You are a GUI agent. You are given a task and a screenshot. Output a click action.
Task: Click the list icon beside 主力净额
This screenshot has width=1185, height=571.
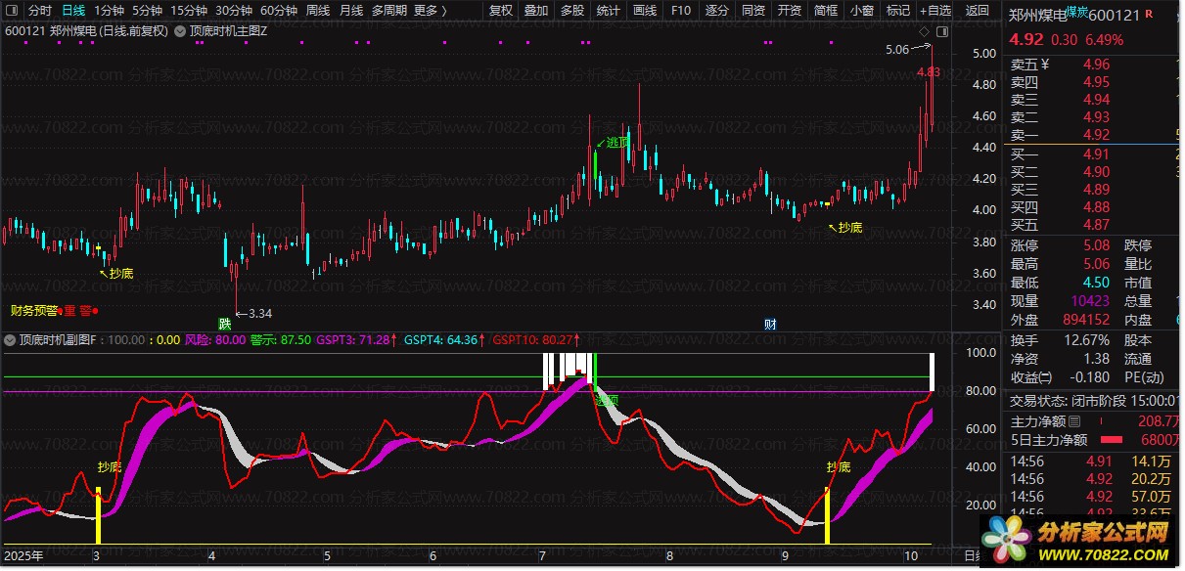(1075, 421)
